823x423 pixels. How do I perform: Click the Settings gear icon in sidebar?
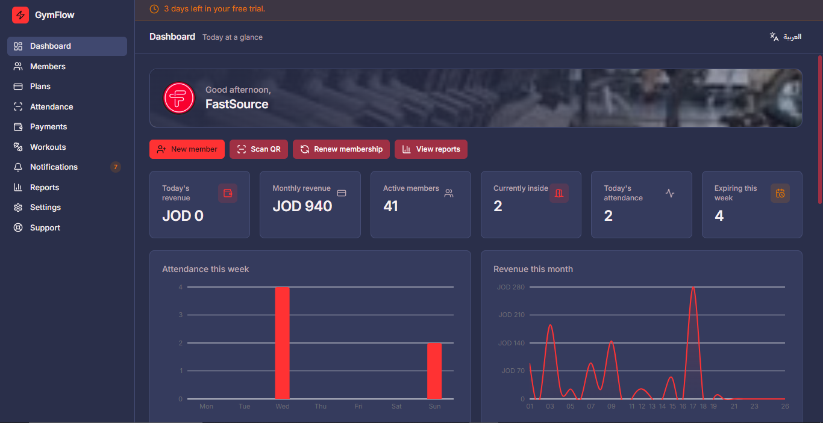point(18,208)
